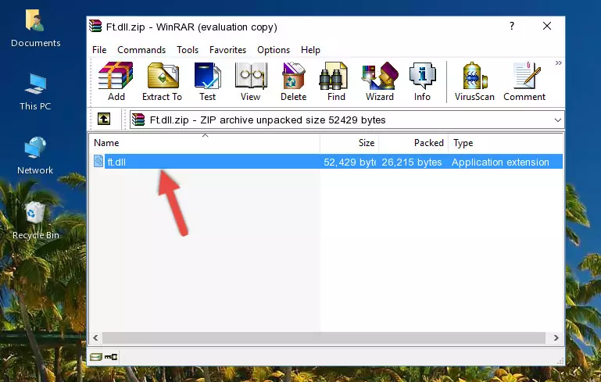This screenshot has height=382, width=601.
Task: Sort by the Packed column header
Action: tap(413, 143)
